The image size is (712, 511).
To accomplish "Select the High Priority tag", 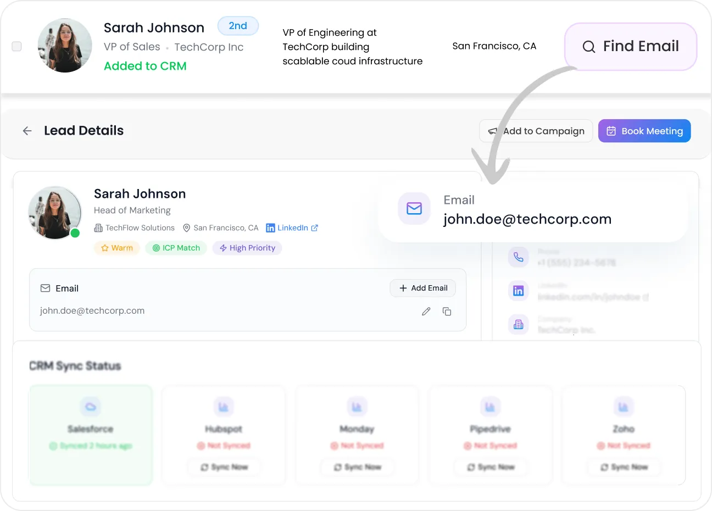I will (x=247, y=248).
